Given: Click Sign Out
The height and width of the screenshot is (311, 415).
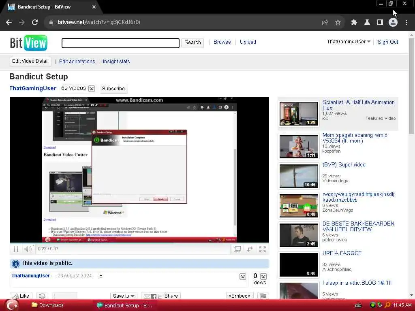Looking at the screenshot, I should pyautogui.click(x=388, y=42).
